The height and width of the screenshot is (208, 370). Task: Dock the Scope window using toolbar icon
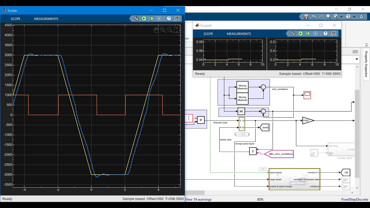(x=177, y=18)
